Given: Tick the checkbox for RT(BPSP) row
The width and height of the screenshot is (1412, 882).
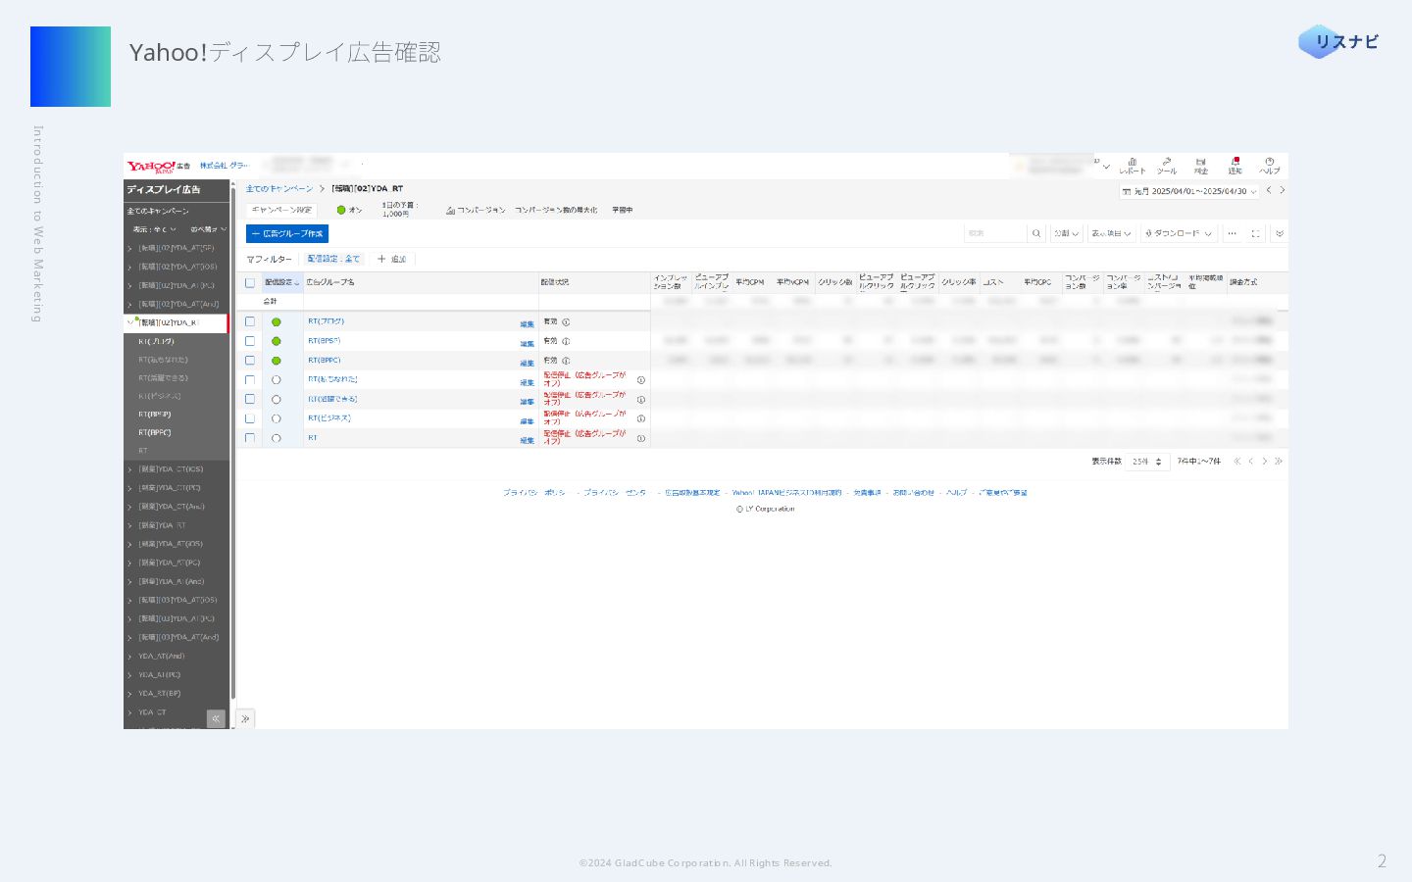Looking at the screenshot, I should point(250,341).
